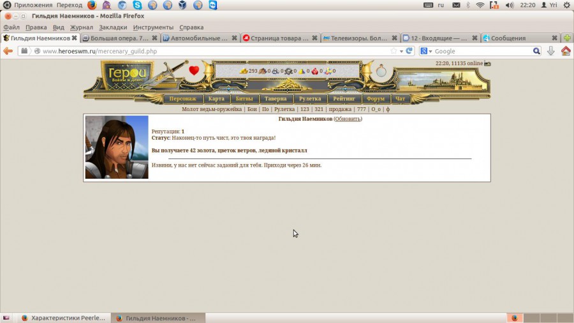Open the Молот ведьм-оружейка link
This screenshot has width=574, height=323.
point(212,109)
